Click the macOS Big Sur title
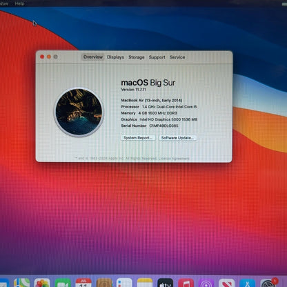This screenshot has width=287, height=287. tap(148, 83)
